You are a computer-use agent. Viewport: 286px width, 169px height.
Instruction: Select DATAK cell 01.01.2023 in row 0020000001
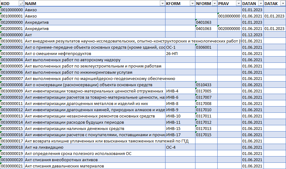275,28
